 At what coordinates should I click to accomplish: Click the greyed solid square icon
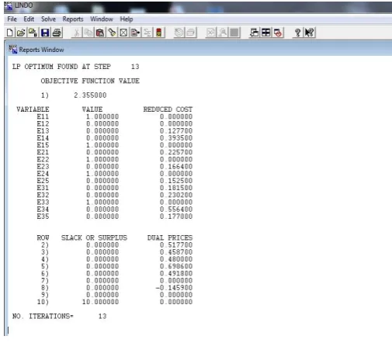pyautogui.click(x=234, y=33)
